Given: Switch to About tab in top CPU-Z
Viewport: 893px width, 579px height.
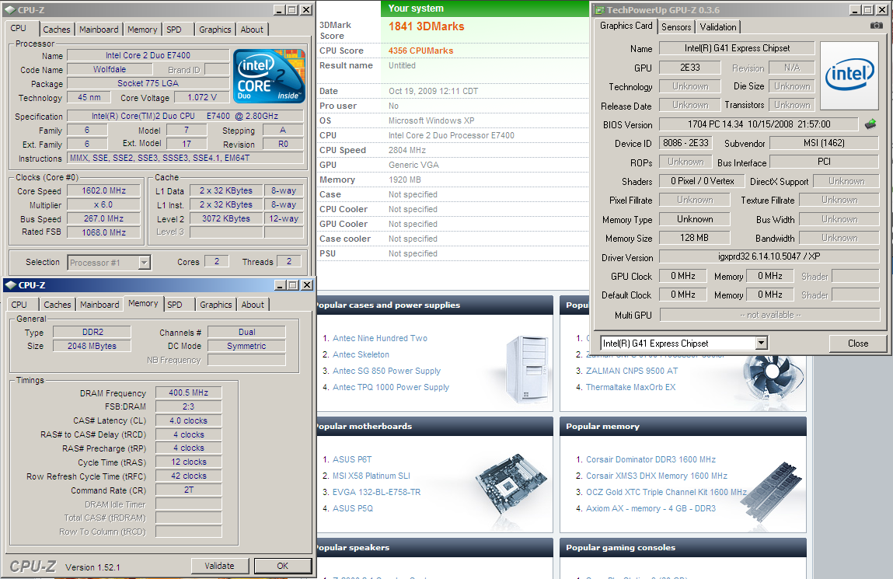Looking at the screenshot, I should pos(252,30).
